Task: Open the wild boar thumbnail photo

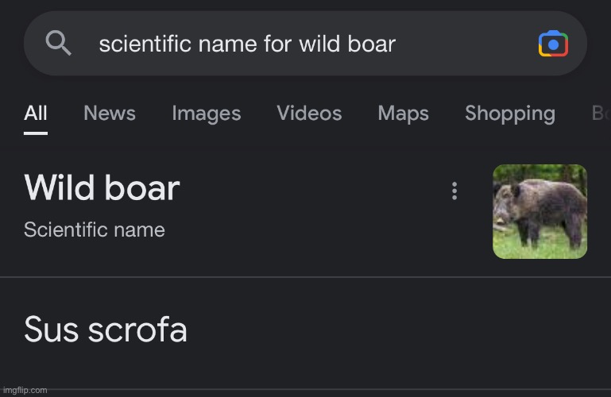Action: pos(539,211)
